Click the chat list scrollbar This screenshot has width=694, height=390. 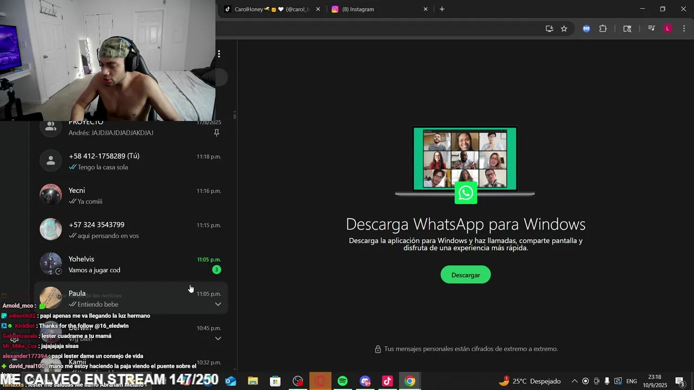tap(235, 115)
